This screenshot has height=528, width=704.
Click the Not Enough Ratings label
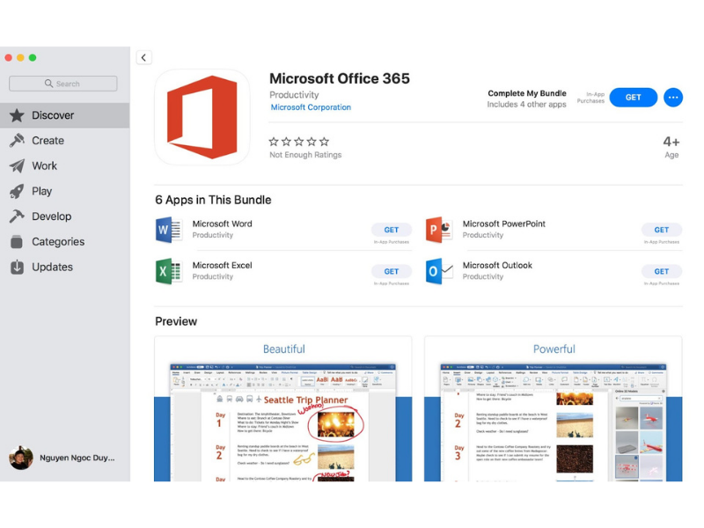coord(305,155)
